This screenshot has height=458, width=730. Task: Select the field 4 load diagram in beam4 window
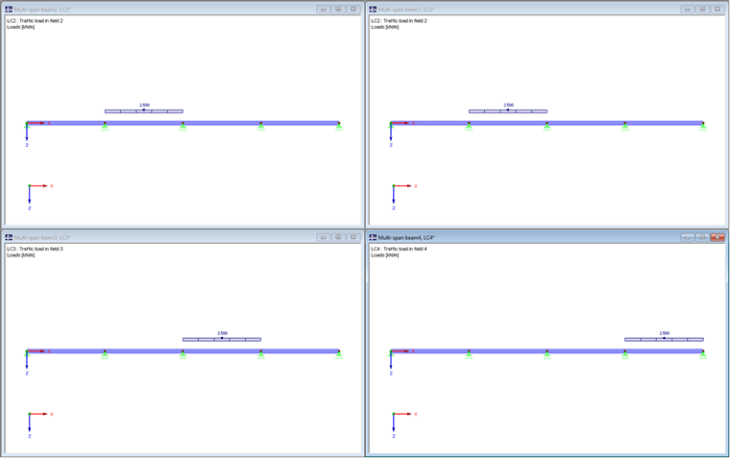tap(664, 339)
